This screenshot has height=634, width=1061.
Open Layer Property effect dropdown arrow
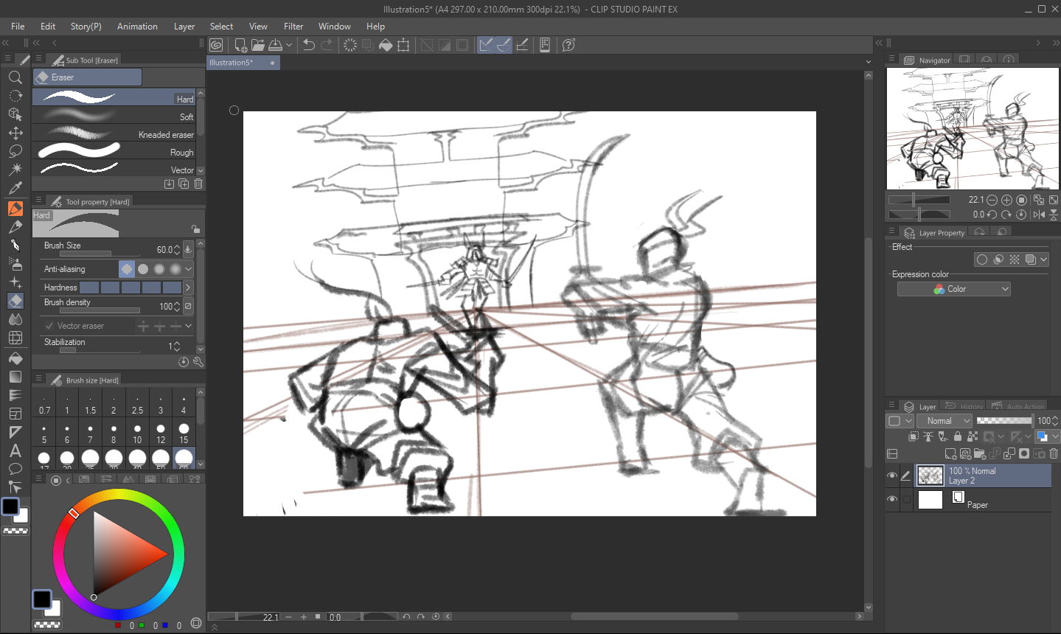[1044, 259]
